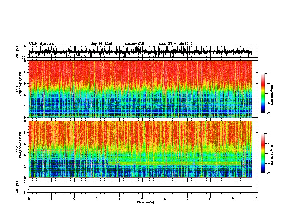Click the "8" kHz tick of ch.1 spectrogram
The width and height of the screenshot is (288, 223).
[x=25, y=72]
